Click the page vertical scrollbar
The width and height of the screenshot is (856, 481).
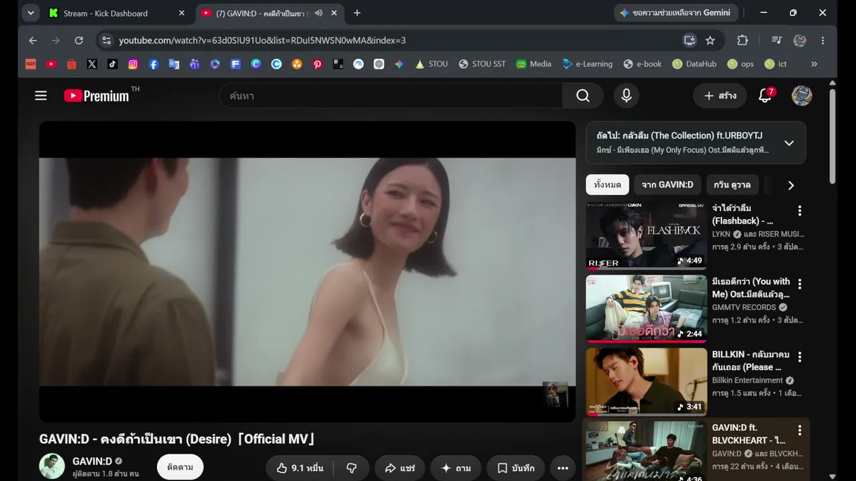pos(832,136)
